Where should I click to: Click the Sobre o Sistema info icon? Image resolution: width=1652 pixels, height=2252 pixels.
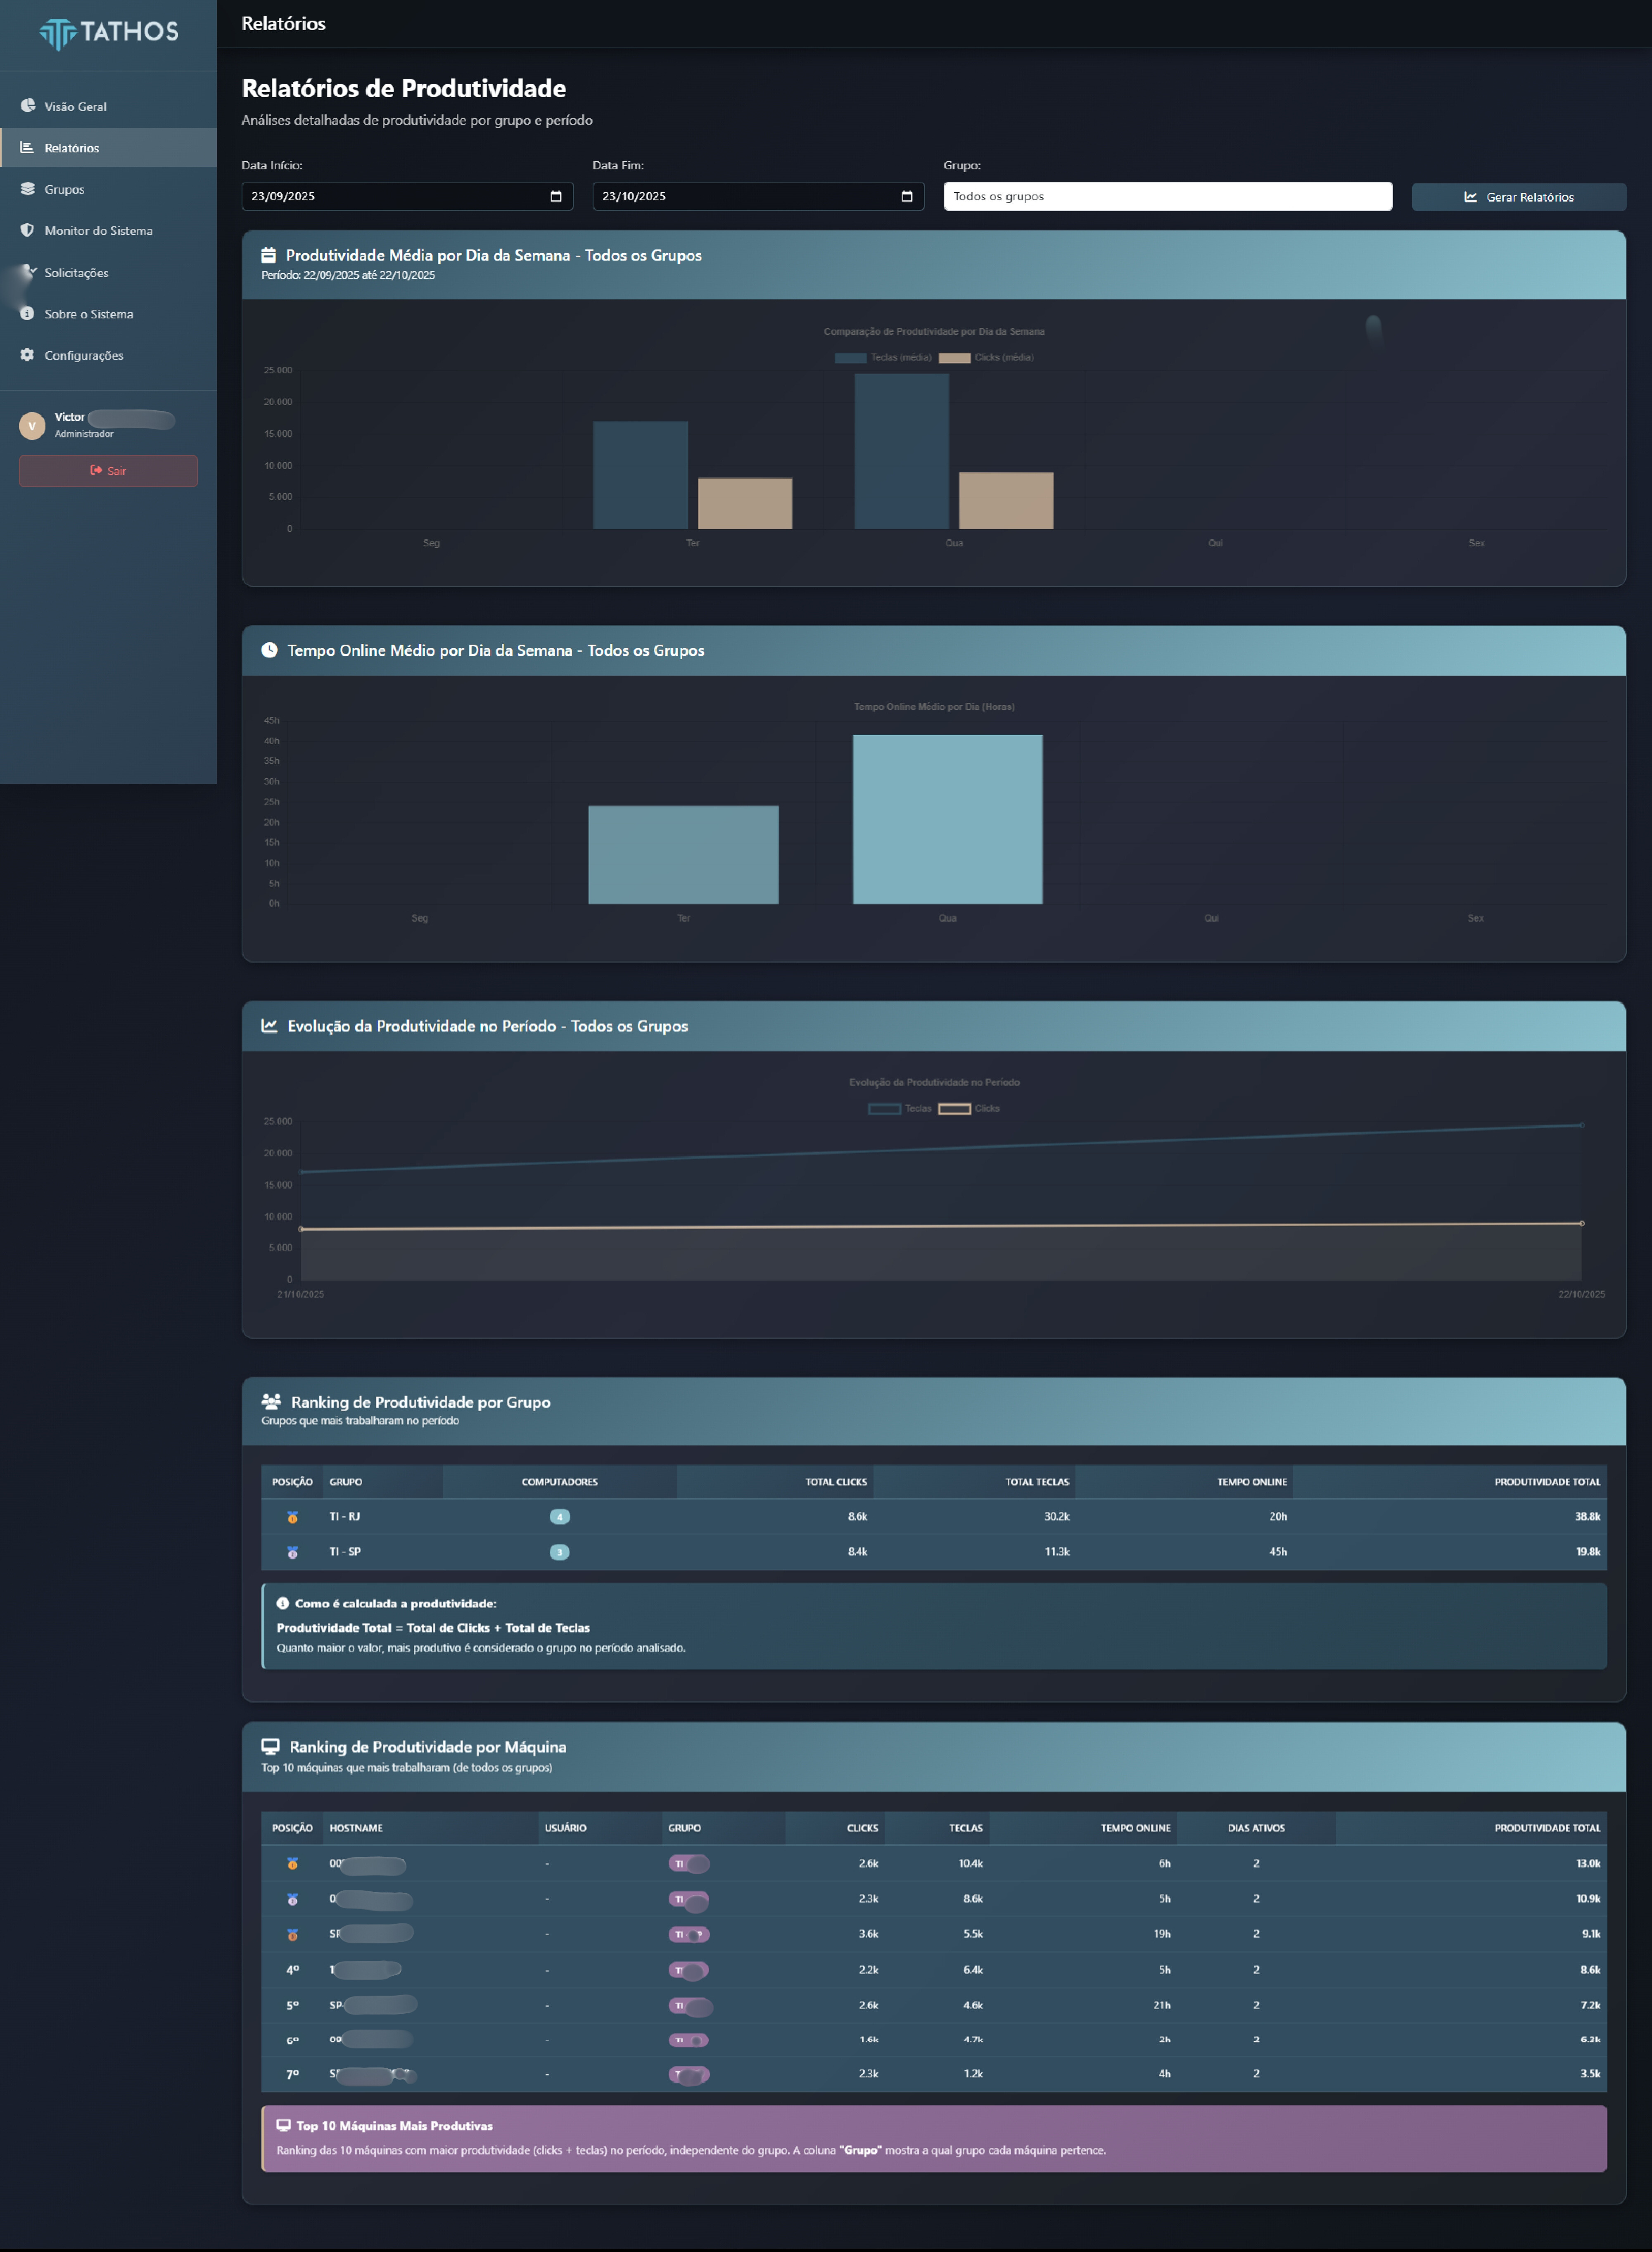(x=27, y=313)
